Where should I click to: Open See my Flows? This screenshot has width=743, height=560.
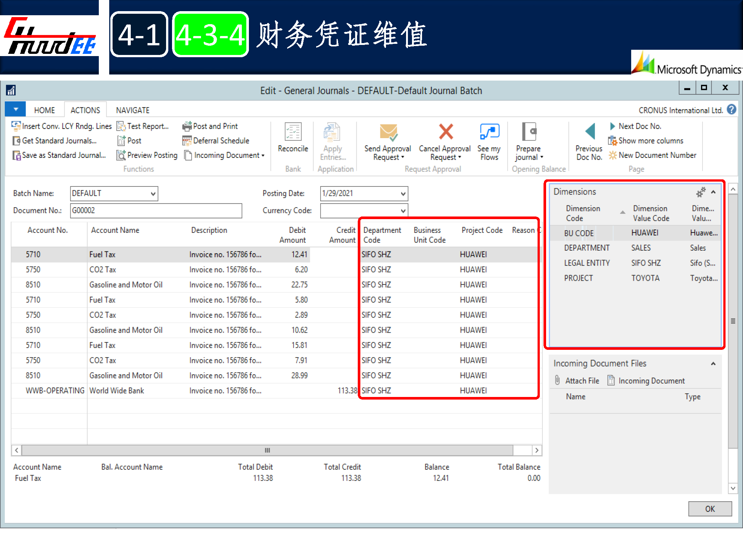tap(489, 132)
